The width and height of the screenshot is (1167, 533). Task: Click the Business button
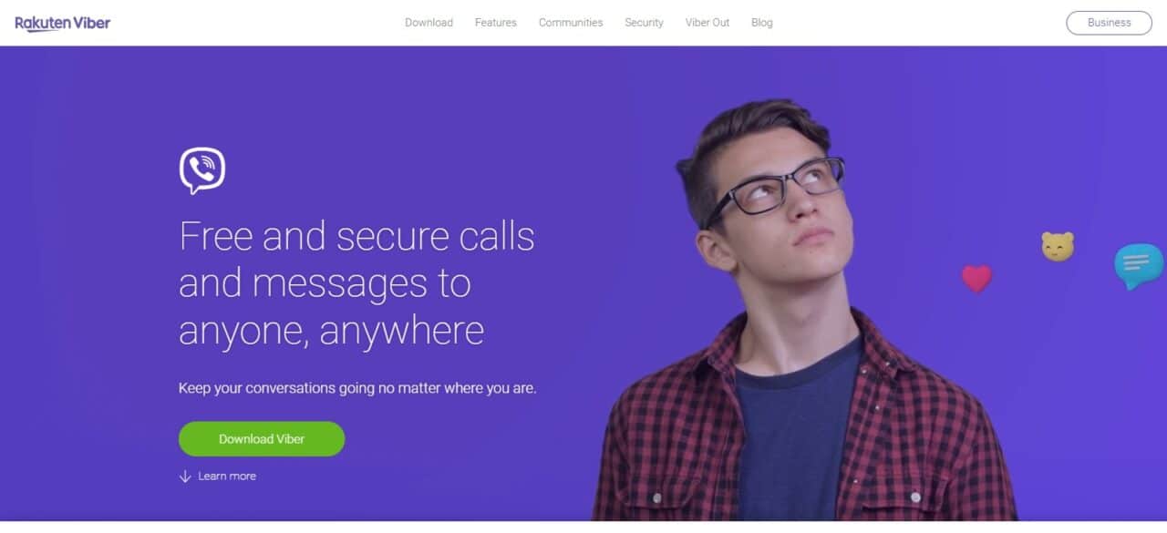1109,23
